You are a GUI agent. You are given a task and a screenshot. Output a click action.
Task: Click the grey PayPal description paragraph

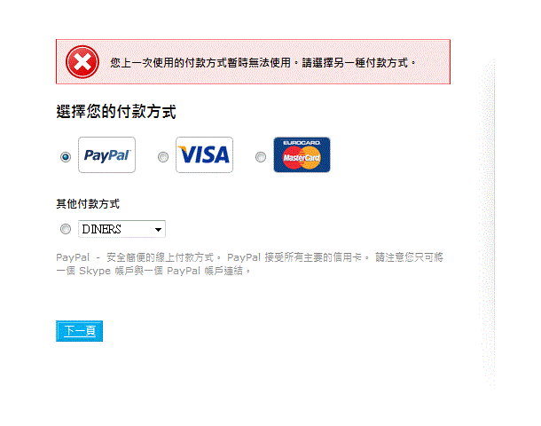(x=250, y=264)
